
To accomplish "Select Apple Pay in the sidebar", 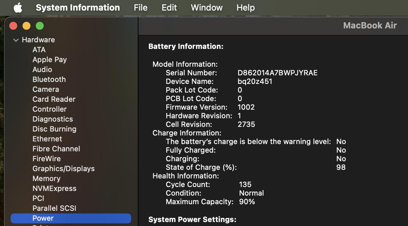I will click(50, 59).
